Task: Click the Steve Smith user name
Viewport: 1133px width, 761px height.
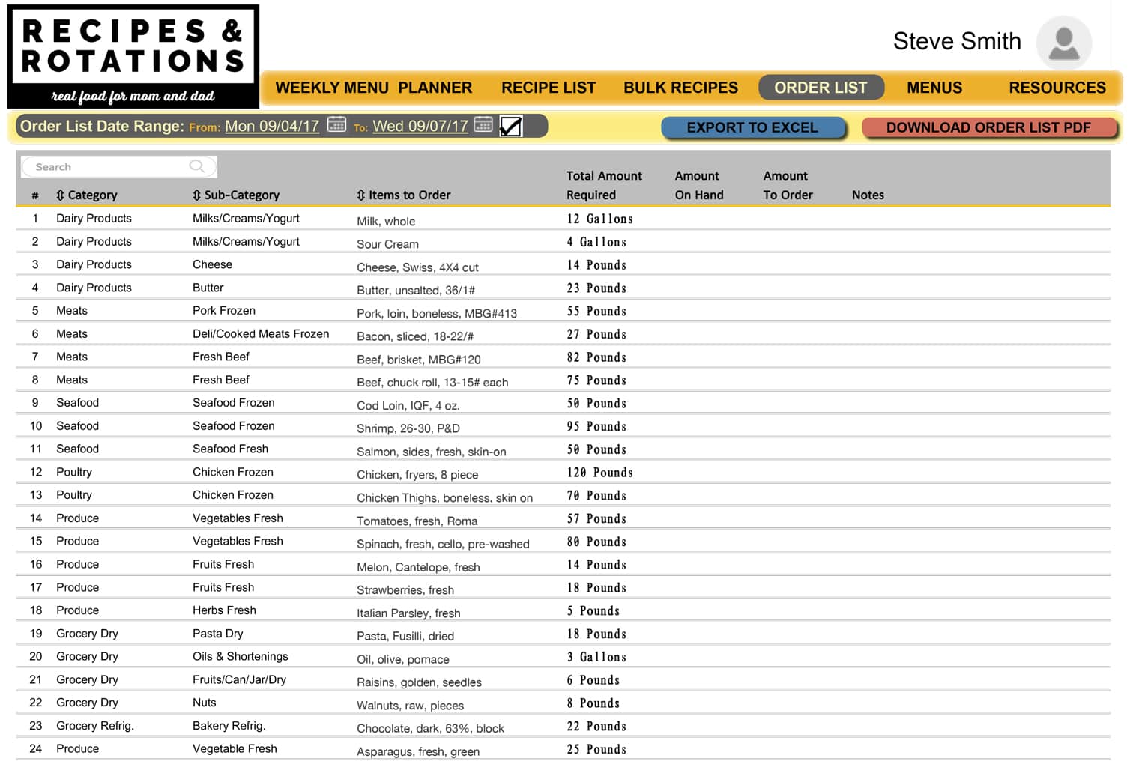Action: pyautogui.click(x=957, y=41)
